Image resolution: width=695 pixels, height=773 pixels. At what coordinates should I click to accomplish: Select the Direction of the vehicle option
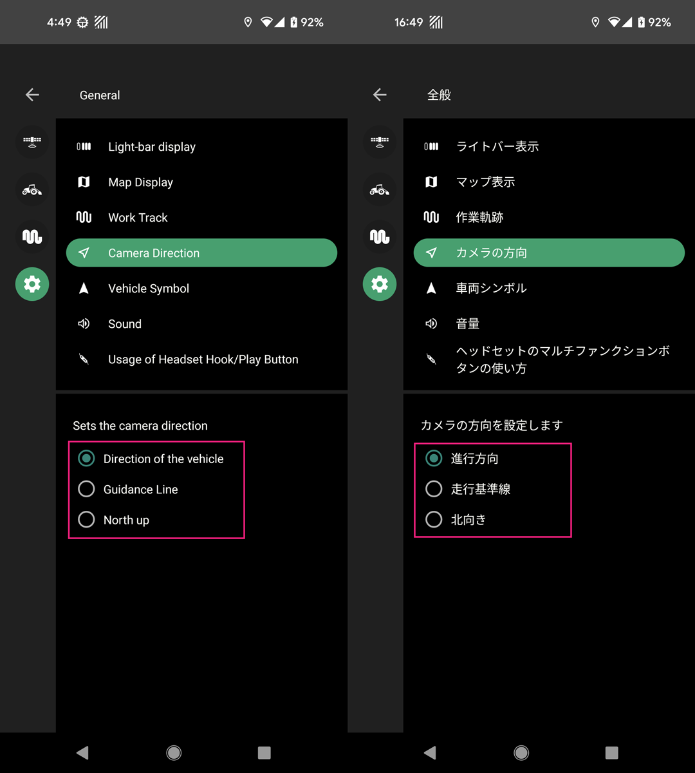pyautogui.click(x=86, y=458)
